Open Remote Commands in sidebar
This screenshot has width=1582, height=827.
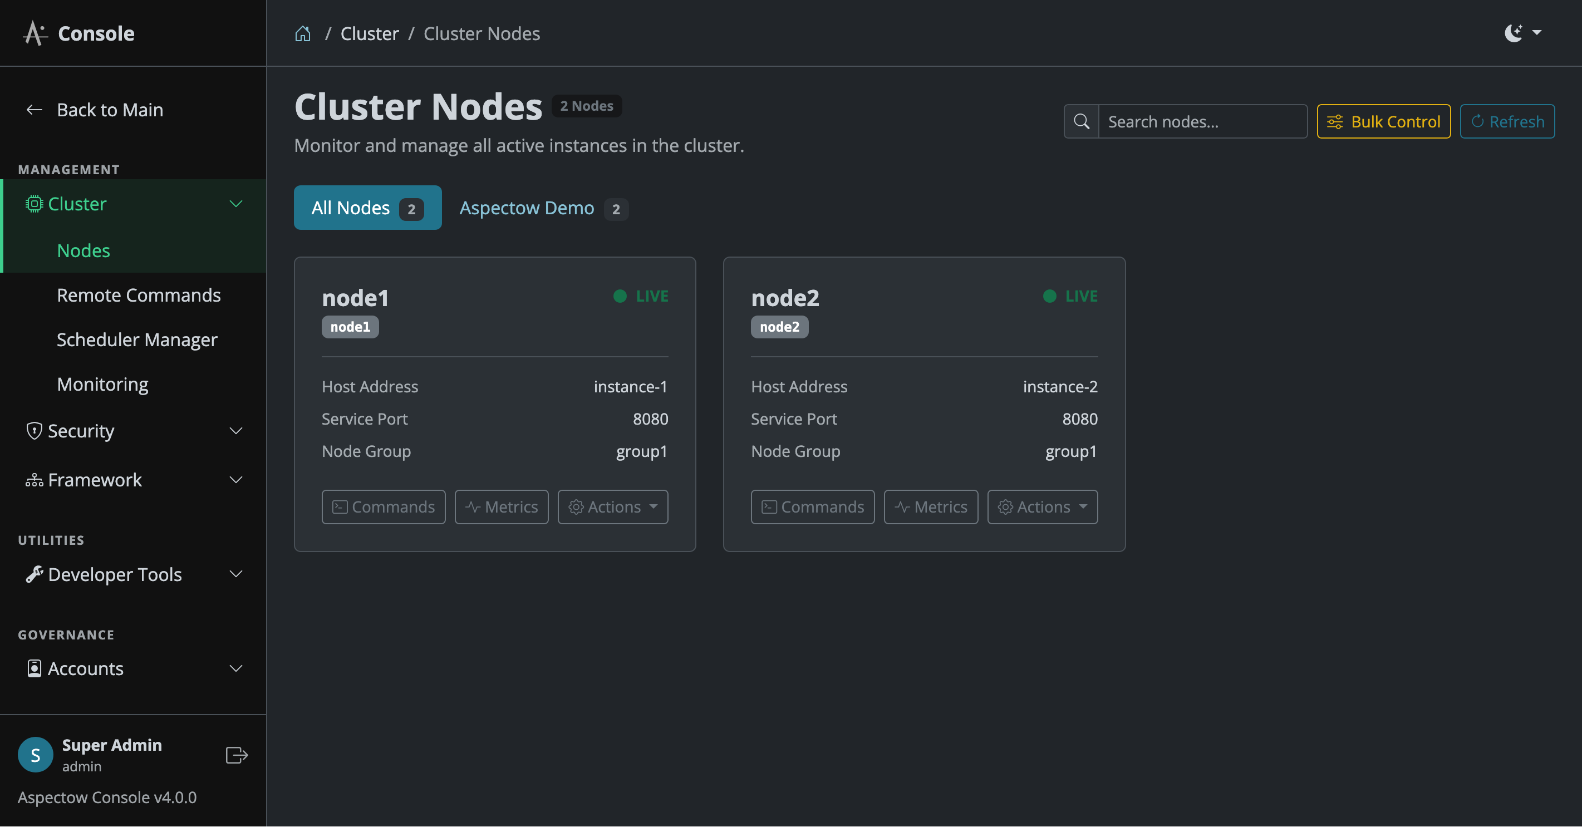139,296
